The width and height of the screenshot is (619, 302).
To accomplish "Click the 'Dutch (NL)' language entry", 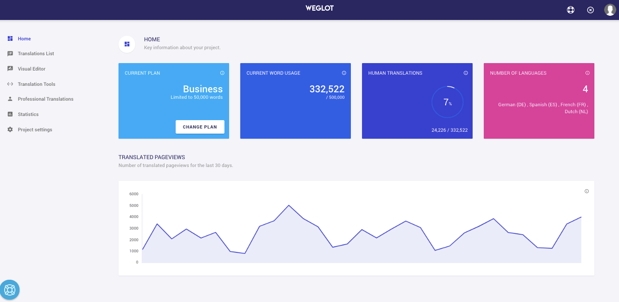I will (576, 112).
